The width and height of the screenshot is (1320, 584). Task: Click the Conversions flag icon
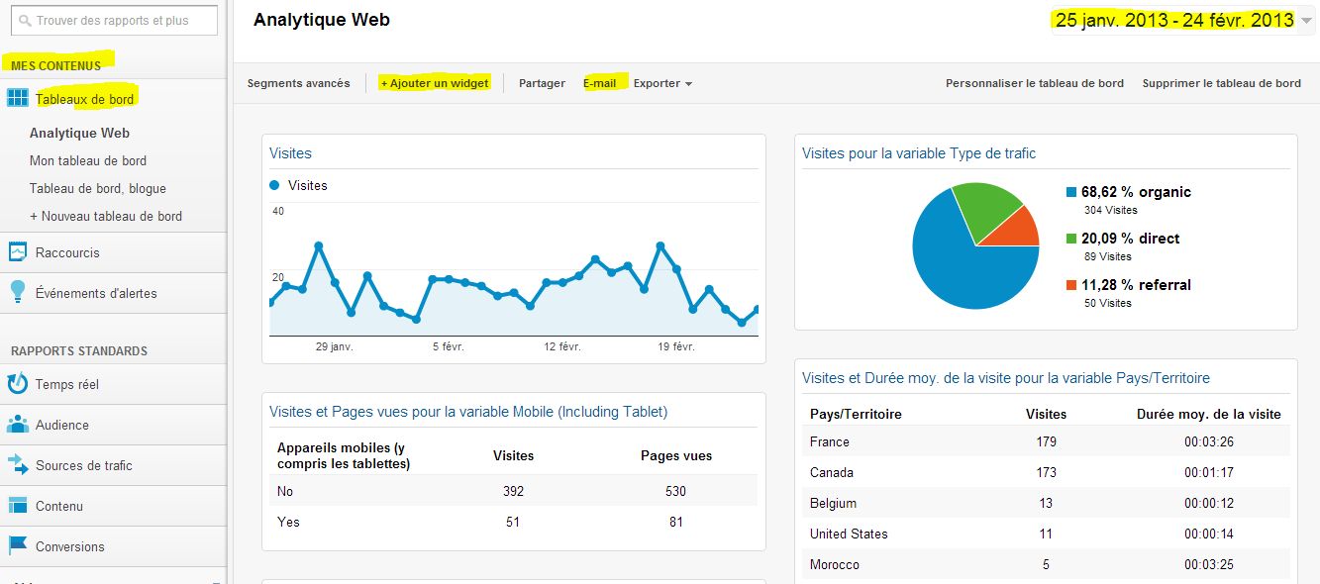tap(17, 546)
